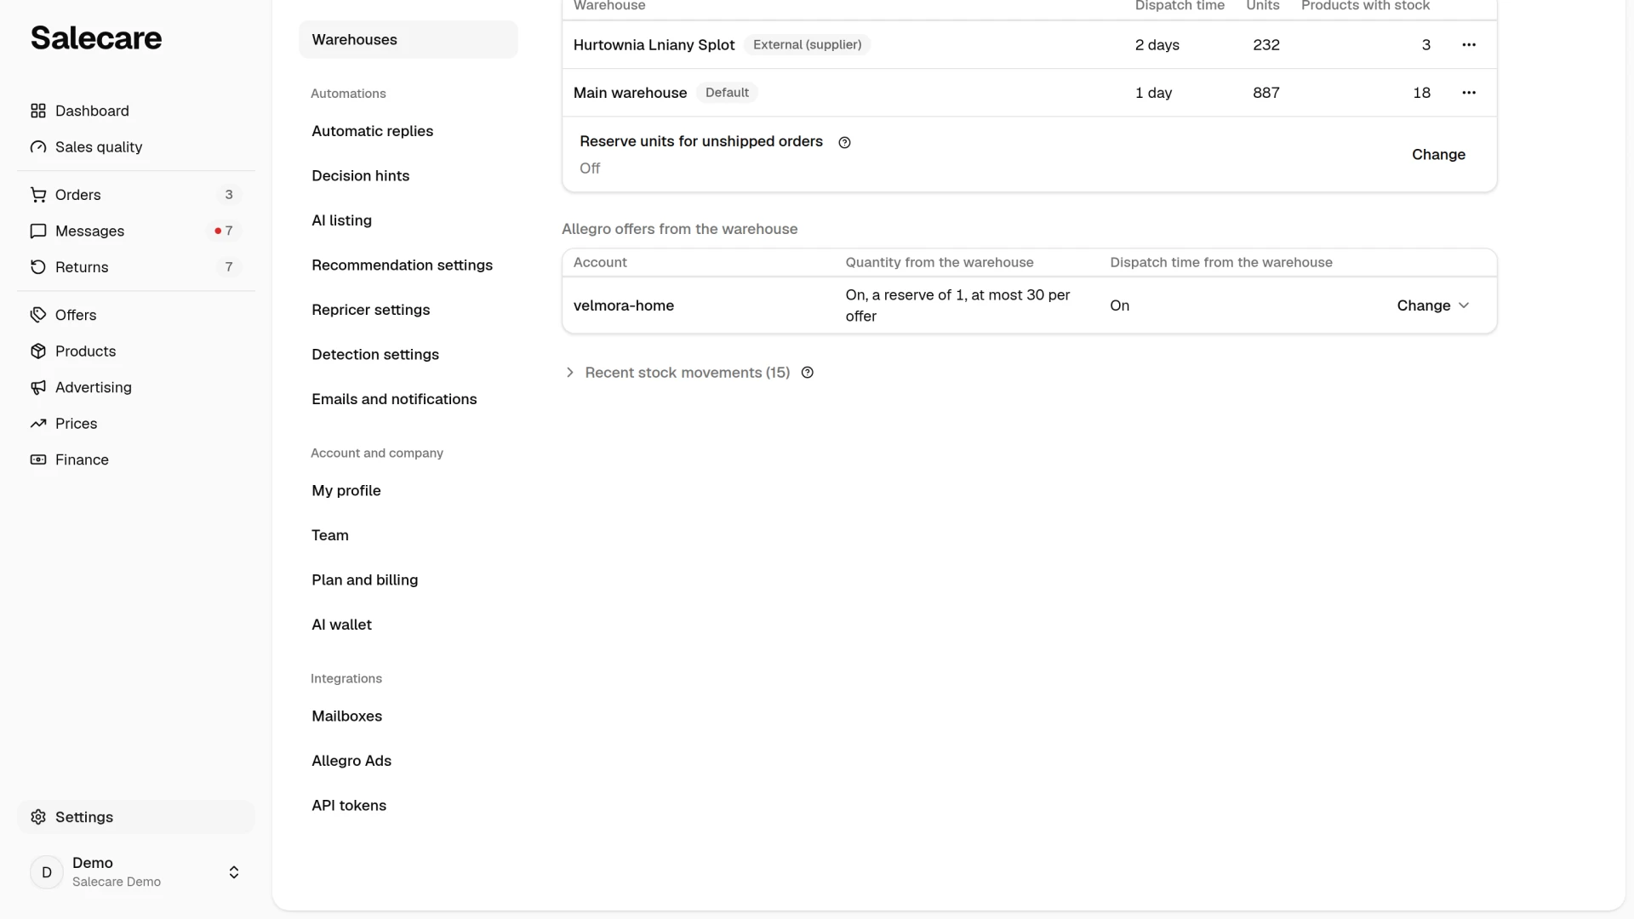Click help icon beside Reserve units setting
This screenshot has width=1634, height=919.
pyautogui.click(x=844, y=143)
